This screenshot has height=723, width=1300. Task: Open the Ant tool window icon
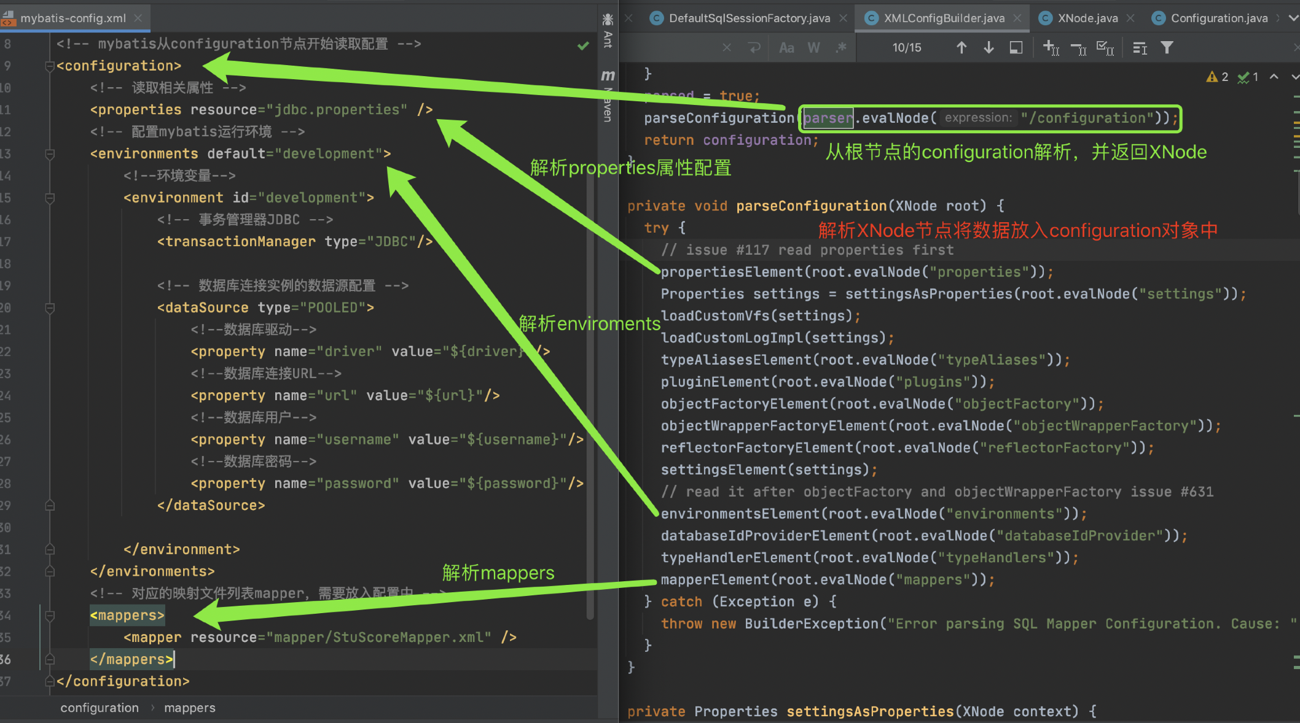[608, 31]
